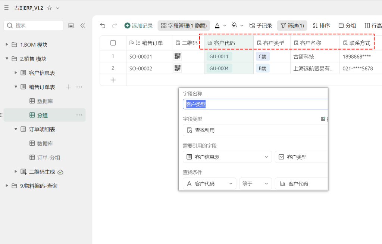Click 二维码 column header
Screen dimensions: 382x244
[188, 43]
